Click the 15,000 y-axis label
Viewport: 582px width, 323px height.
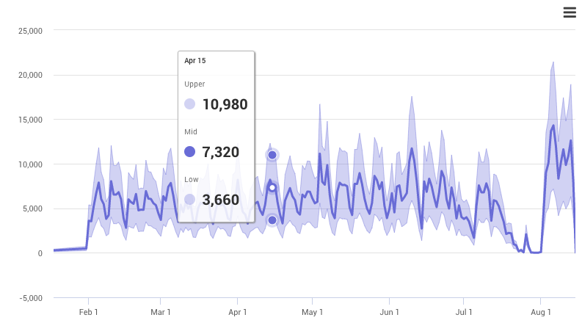click(x=30, y=120)
